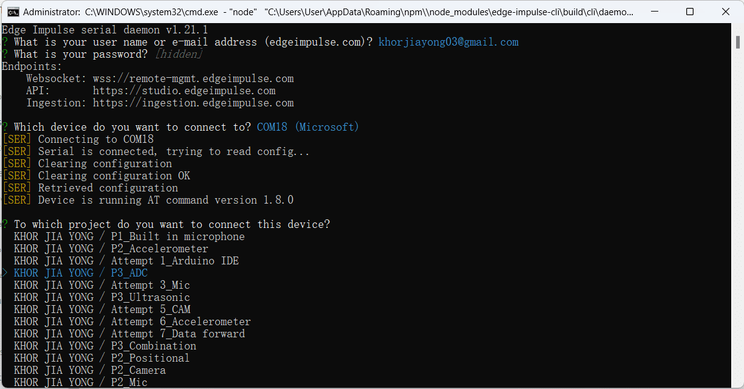Click the khorjiayong03@gmail.com email text
Image resolution: width=744 pixels, height=389 pixels.
pos(448,42)
